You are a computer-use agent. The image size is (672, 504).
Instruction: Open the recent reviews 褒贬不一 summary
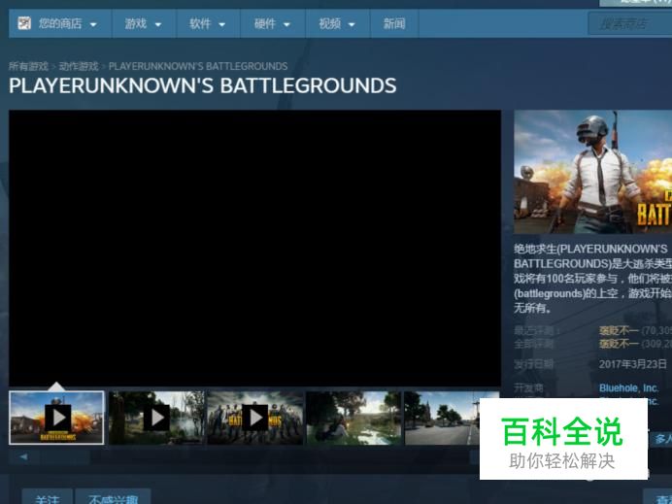(619, 330)
